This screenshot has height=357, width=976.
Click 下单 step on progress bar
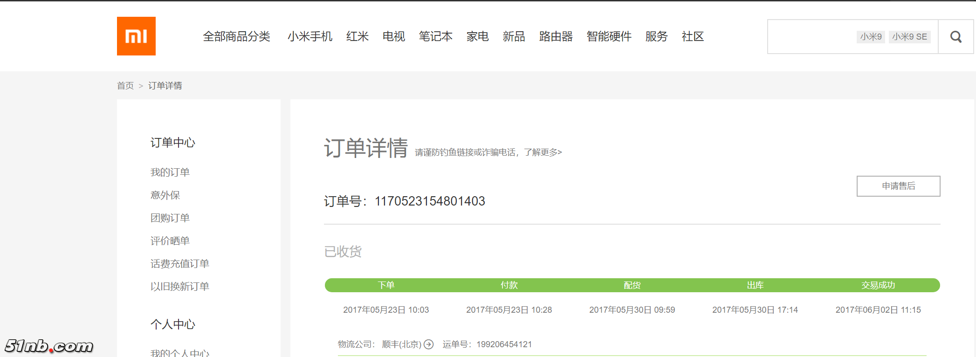pyautogui.click(x=386, y=285)
